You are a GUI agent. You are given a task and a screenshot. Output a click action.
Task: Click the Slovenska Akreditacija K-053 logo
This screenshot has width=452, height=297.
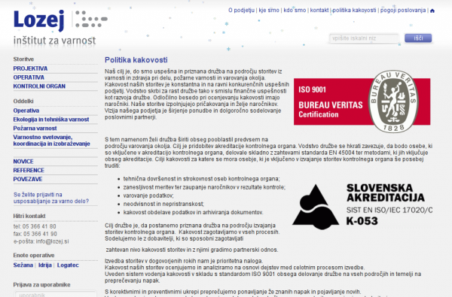[362, 207]
